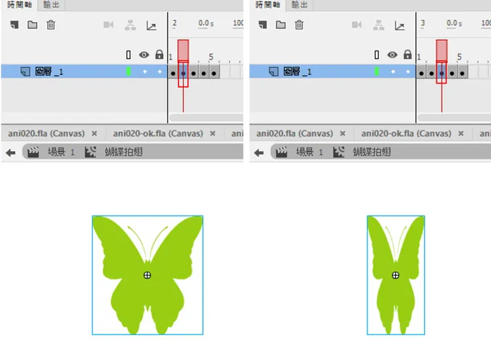Click Delete layer trash icon in left panel

pyautogui.click(x=50, y=24)
